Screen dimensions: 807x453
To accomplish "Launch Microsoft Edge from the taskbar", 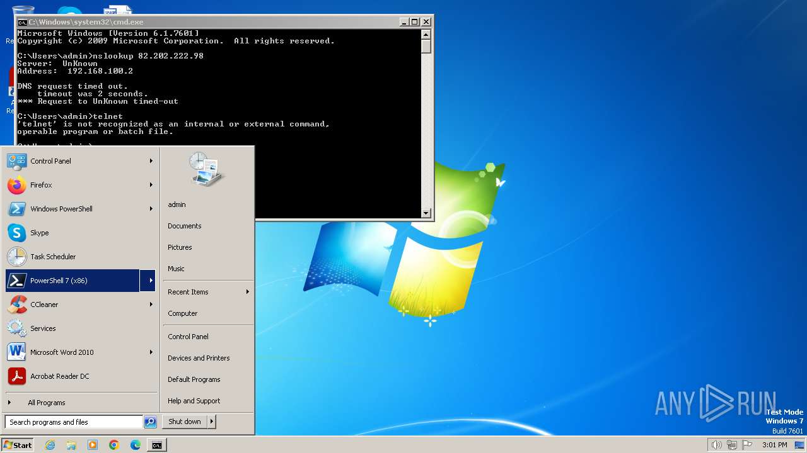I will (136, 445).
